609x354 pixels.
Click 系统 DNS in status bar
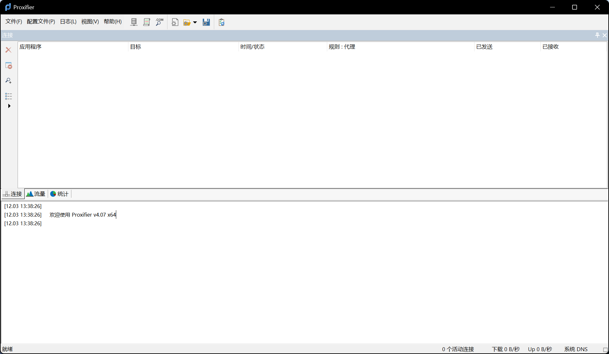(x=576, y=349)
